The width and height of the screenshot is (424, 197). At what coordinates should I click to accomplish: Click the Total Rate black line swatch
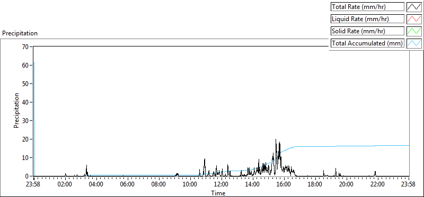click(x=414, y=7)
